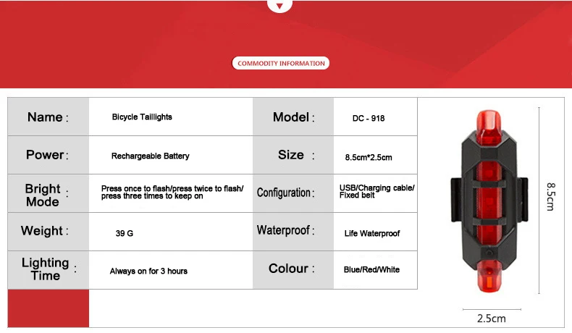572x333 pixels.
Task: Select the '39 G' weight value
Action: (125, 233)
